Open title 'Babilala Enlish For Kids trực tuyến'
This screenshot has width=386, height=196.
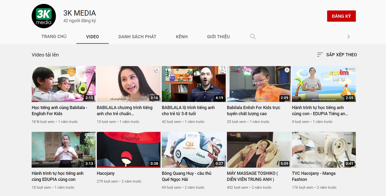[253, 111]
